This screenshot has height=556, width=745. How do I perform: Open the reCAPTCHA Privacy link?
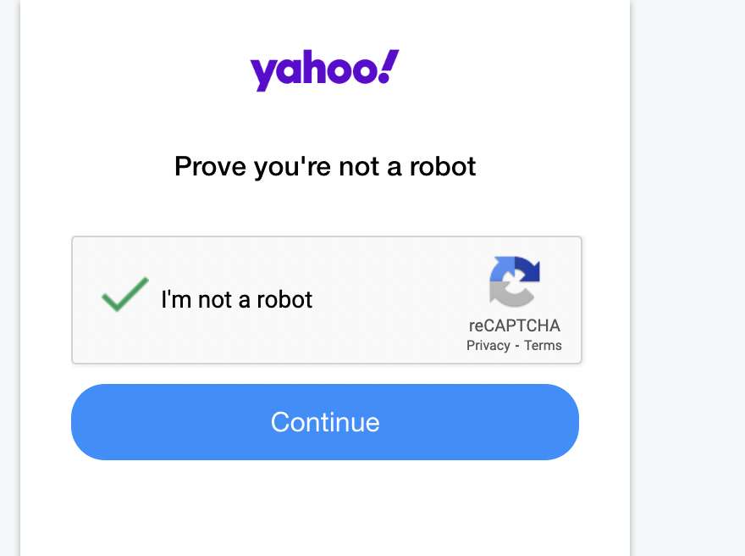[488, 345]
